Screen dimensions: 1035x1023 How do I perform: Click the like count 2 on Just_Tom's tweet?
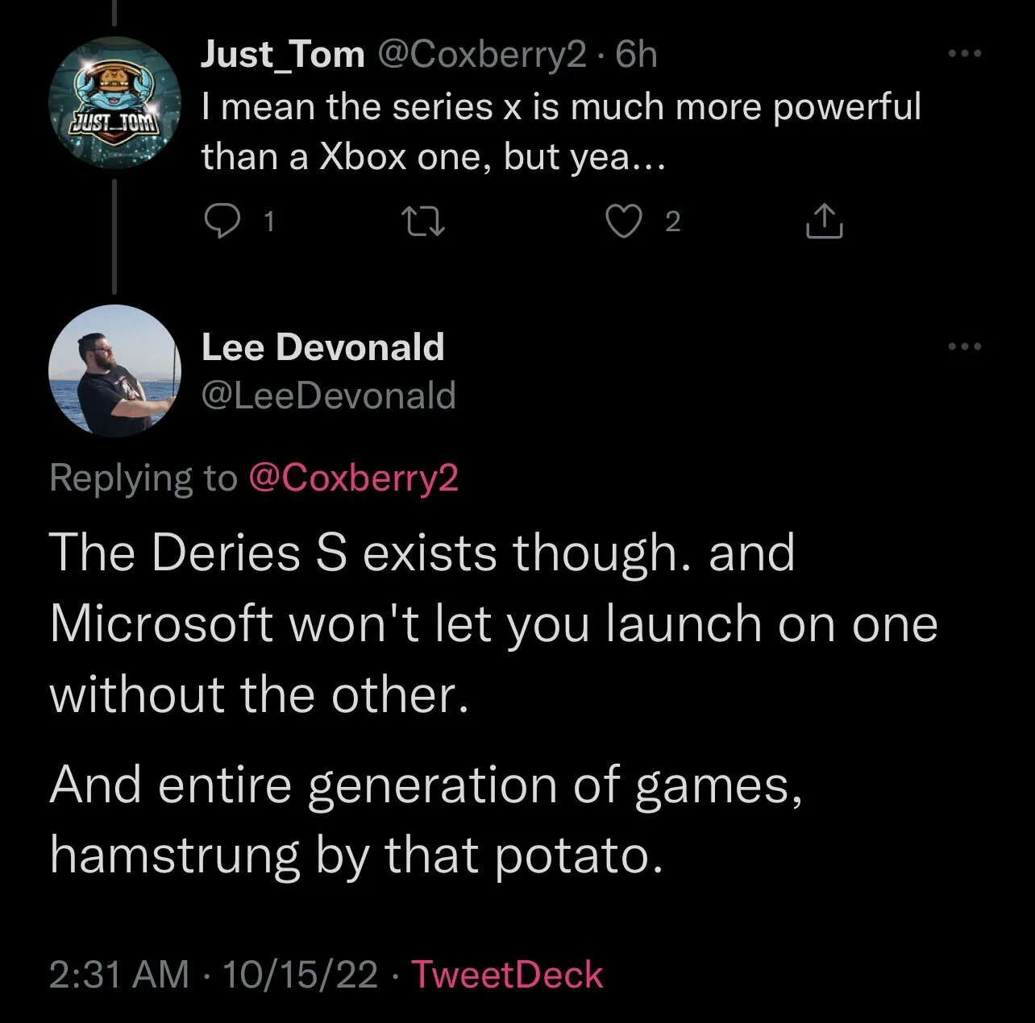point(673,222)
